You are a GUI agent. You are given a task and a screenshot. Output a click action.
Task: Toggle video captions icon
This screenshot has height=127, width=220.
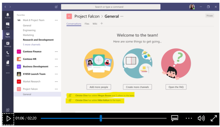click(174, 118)
